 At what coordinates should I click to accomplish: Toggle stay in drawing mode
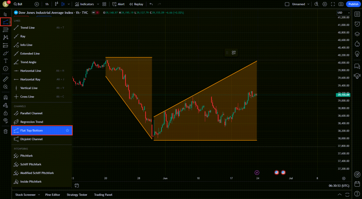tap(6, 105)
